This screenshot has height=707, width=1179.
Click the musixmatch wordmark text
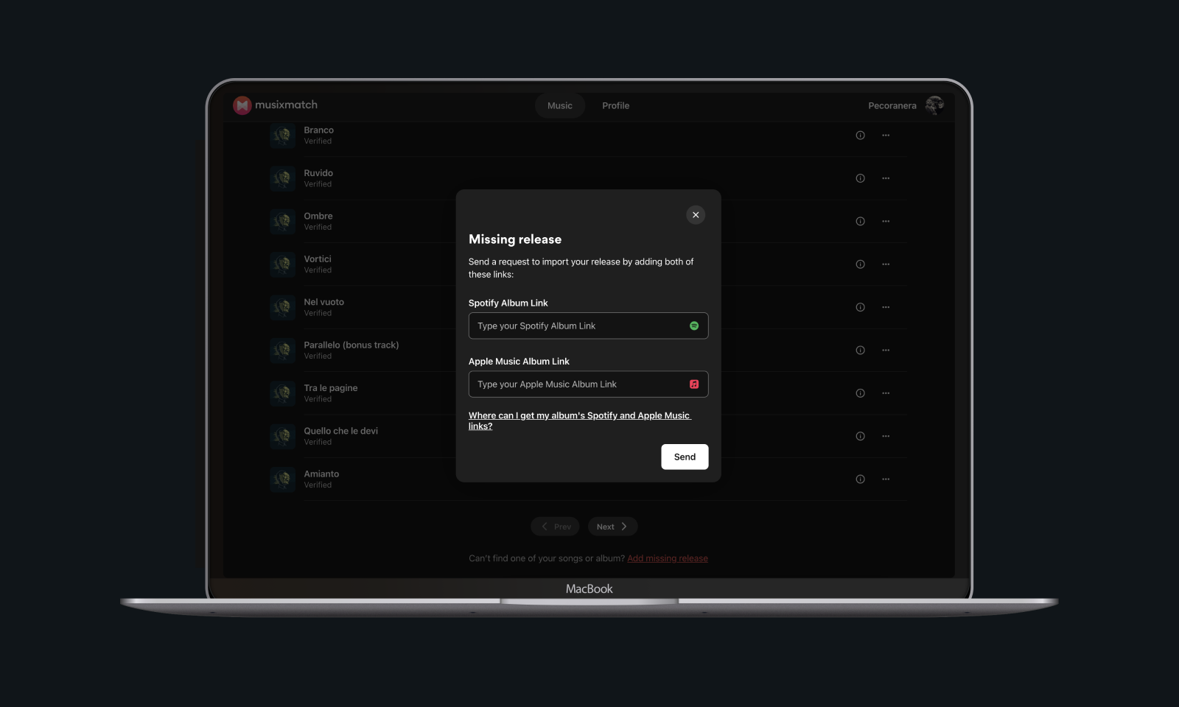286,105
